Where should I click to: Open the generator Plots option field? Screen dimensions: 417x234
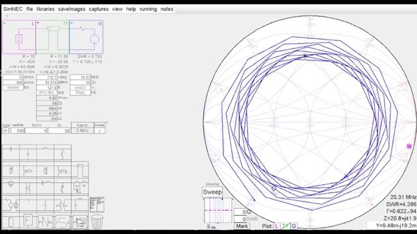coord(80,92)
